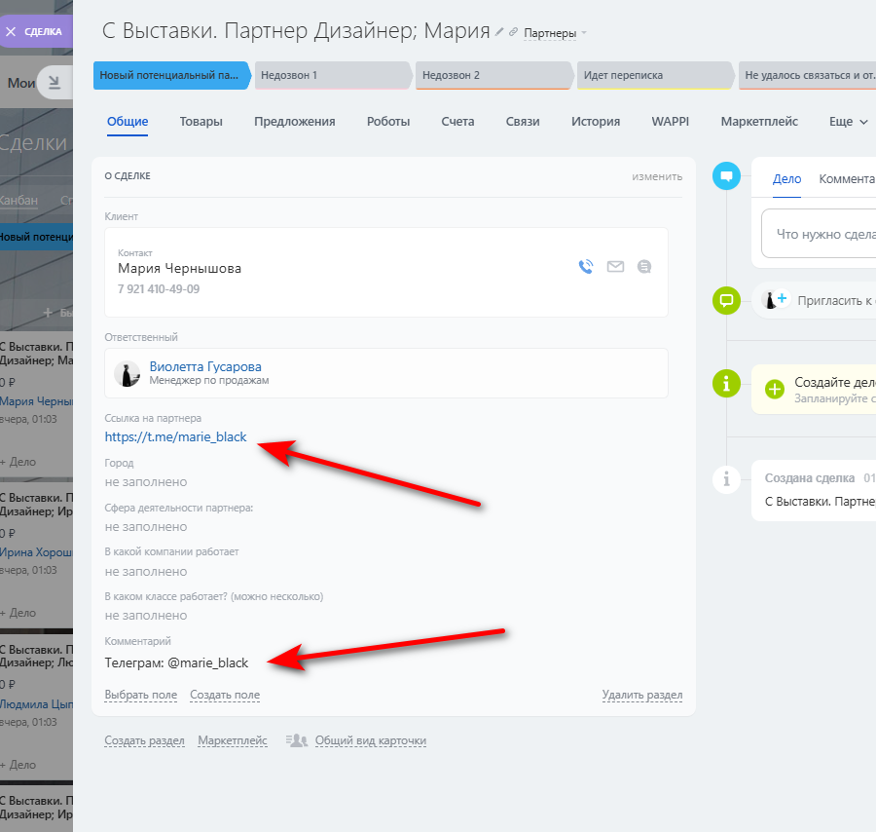Click the blue chat timeline icon
Screen dimensions: 876x832
[726, 176]
